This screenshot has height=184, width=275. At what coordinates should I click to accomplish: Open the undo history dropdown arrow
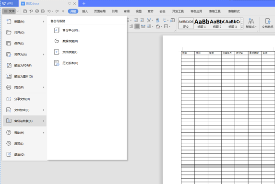click(52, 11)
